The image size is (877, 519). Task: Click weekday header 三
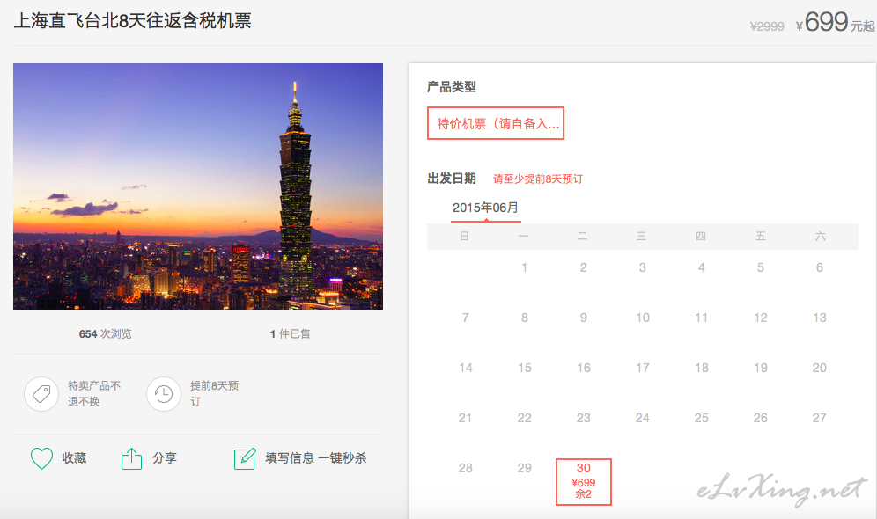642,237
